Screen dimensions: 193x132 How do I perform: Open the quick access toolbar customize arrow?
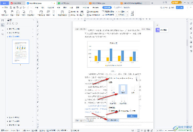point(31,8)
